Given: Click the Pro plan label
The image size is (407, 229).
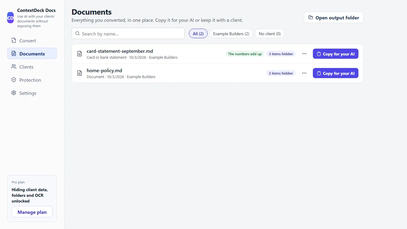Looking at the screenshot, I should 18,182.
